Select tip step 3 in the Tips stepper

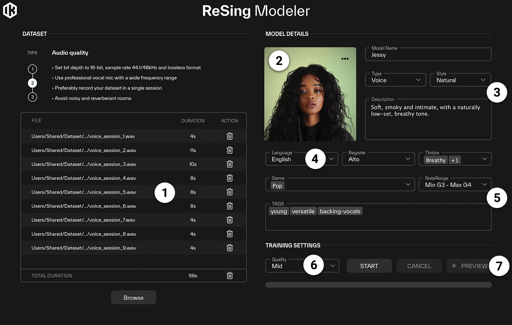coord(32,97)
